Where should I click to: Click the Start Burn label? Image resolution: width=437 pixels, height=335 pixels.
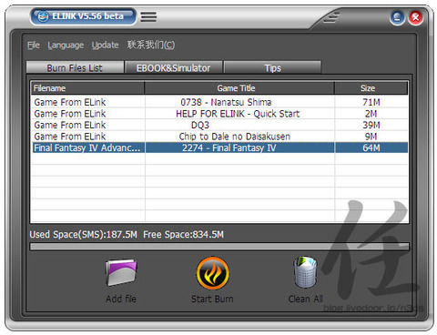212,299
